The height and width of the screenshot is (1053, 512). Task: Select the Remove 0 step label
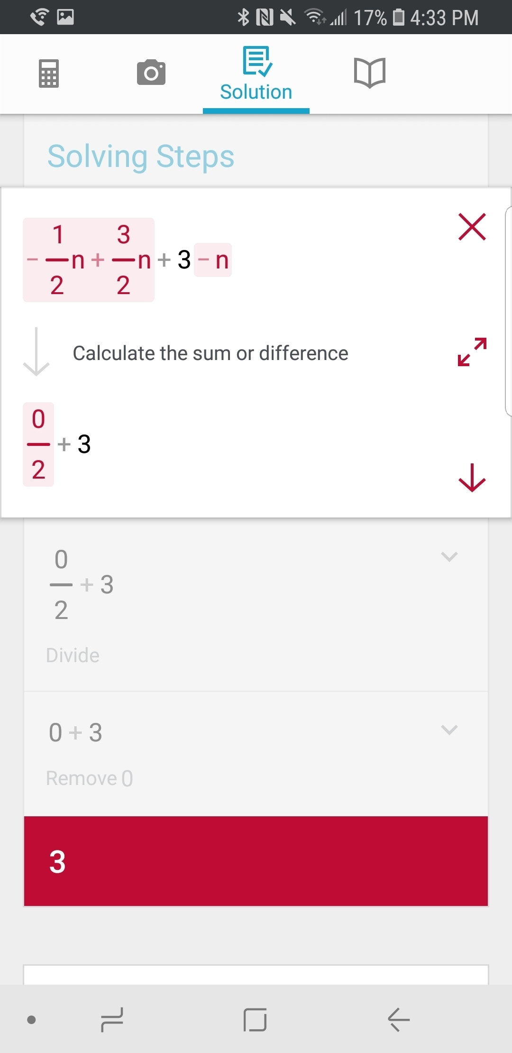coord(89,778)
